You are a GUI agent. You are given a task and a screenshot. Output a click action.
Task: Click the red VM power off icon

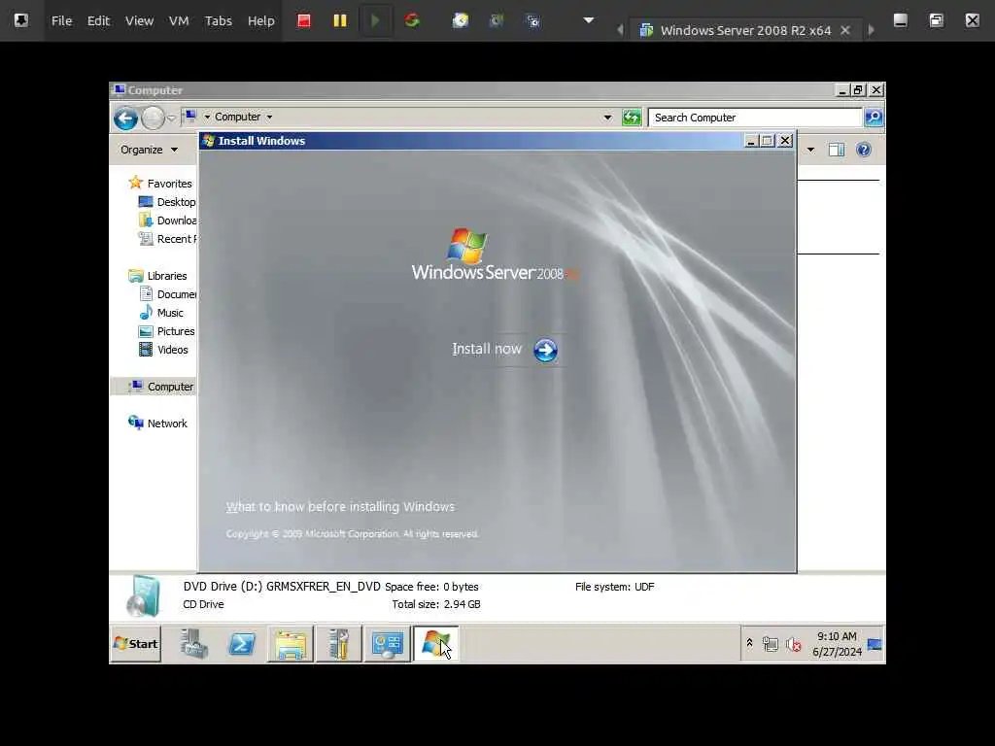(304, 21)
